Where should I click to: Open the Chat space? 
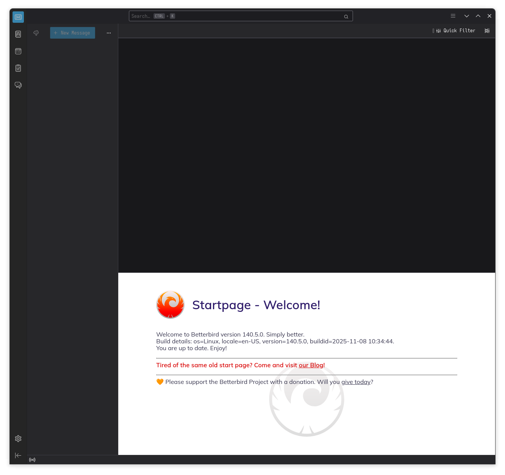tap(18, 85)
